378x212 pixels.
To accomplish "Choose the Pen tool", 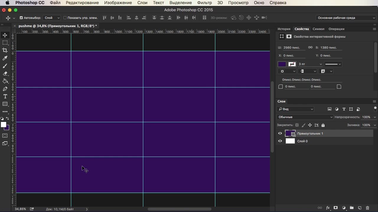I will [x=5, y=89].
